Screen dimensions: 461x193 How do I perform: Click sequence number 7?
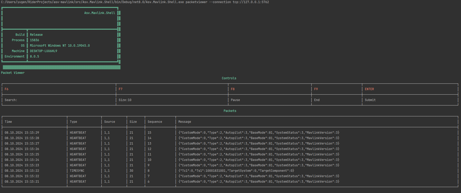149,176
